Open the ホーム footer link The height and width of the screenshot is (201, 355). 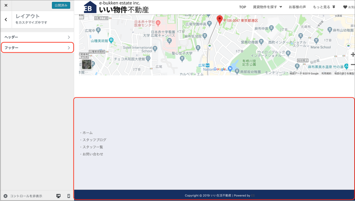(x=87, y=133)
